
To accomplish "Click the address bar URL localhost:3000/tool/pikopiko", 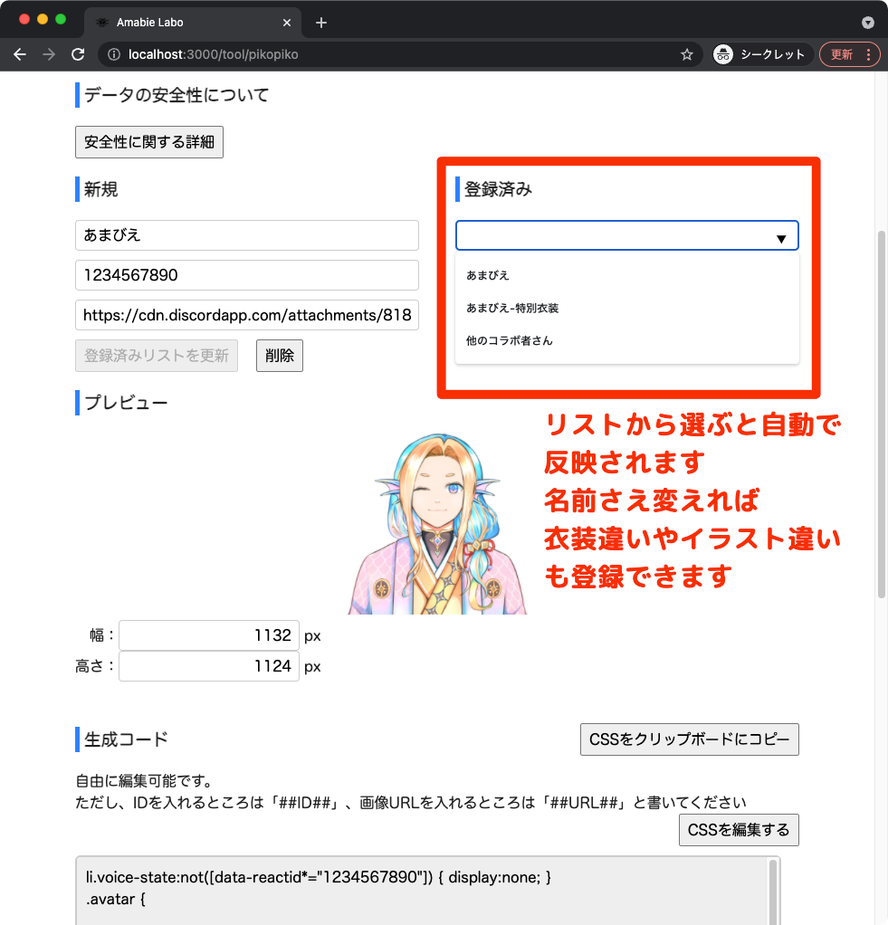I will pyautogui.click(x=213, y=54).
